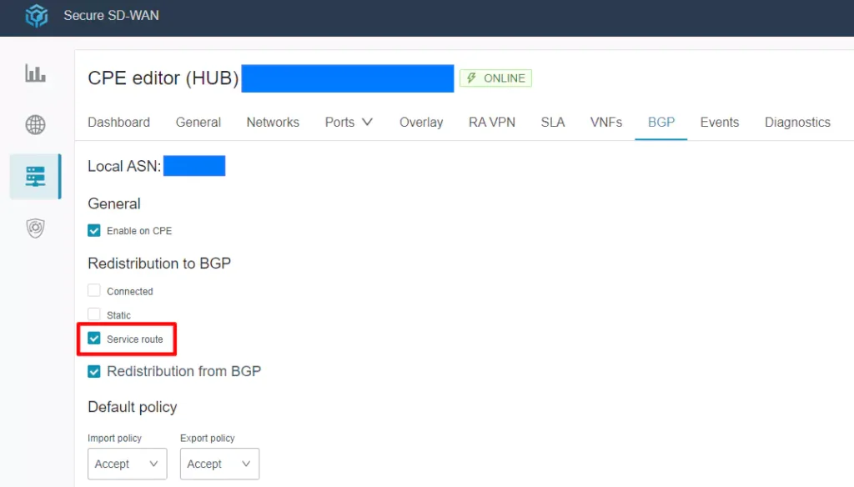Enable the Connected redistribution checkbox
This screenshot has height=487, width=854.
click(93, 290)
